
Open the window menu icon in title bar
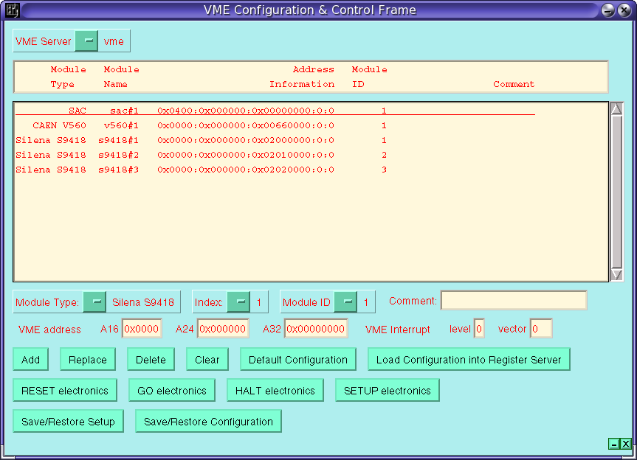pos(13,10)
